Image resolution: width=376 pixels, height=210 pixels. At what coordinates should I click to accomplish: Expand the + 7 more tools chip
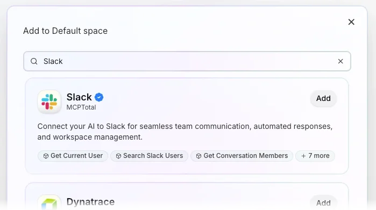(315, 156)
